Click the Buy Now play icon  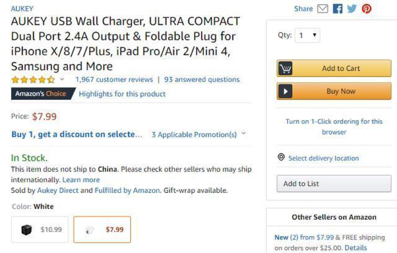[x=285, y=92]
